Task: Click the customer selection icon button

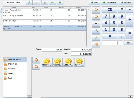Action: pos(29,3)
